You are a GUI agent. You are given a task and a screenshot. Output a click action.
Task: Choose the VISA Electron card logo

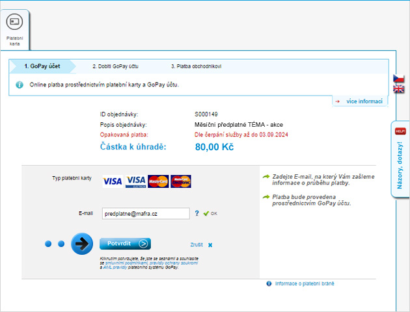(x=135, y=181)
